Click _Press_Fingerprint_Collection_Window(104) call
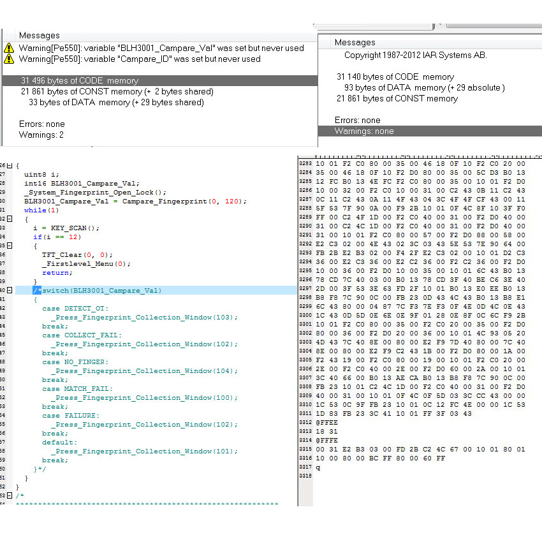Screen dimensions: 542x542 (145, 371)
